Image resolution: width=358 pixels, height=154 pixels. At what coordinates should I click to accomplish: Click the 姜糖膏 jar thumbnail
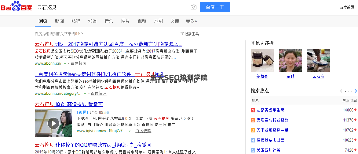coord(262,60)
